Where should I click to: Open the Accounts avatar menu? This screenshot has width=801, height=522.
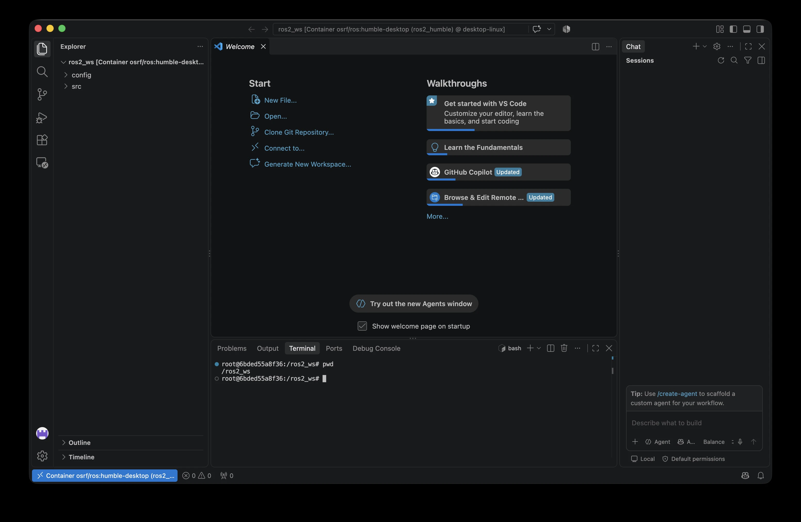[x=42, y=433]
